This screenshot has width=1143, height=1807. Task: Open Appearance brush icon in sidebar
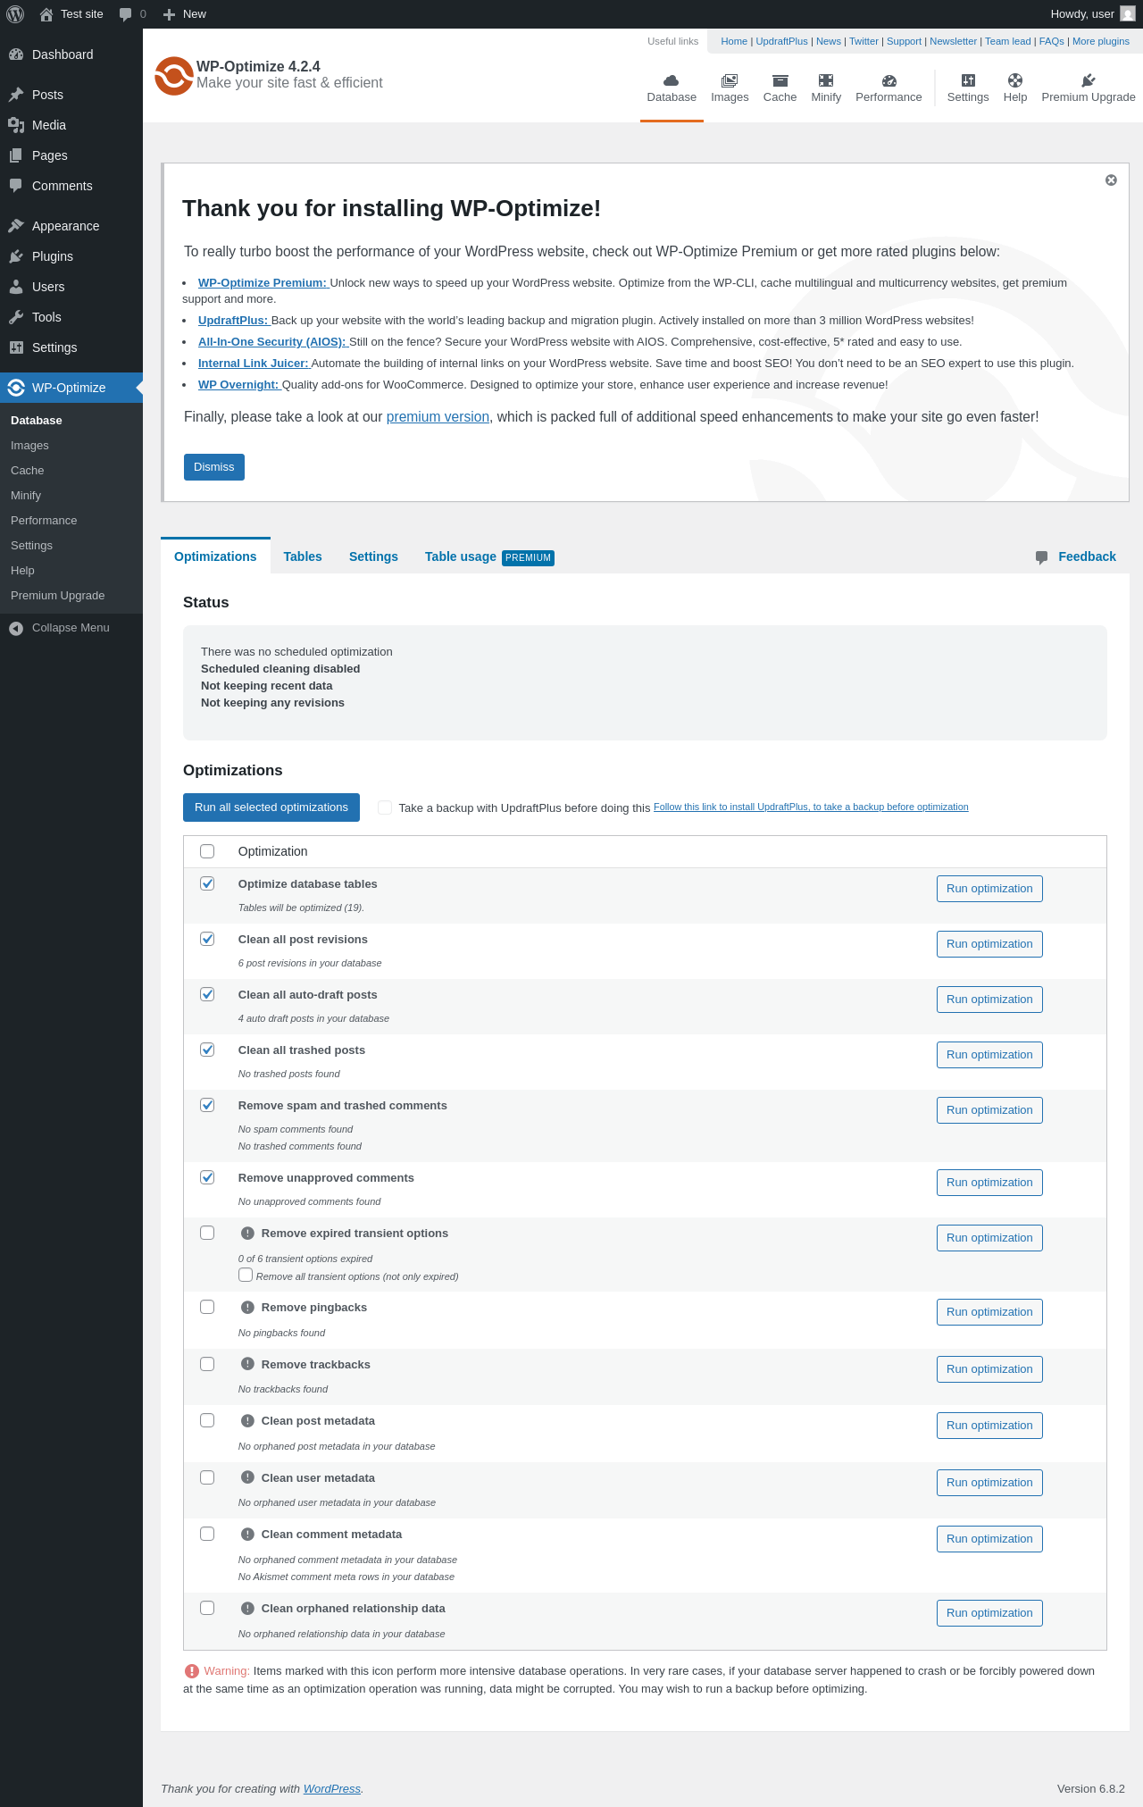[16, 226]
